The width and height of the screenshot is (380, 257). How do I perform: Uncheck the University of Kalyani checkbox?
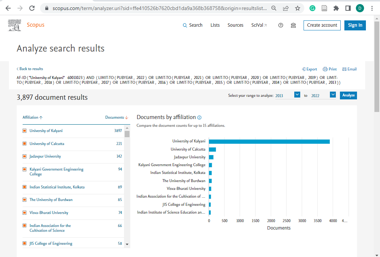click(24, 131)
